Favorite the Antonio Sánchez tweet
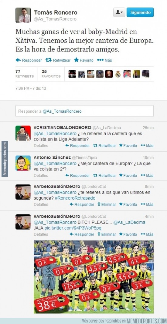This screenshot has height=324, width=167. point(128,175)
